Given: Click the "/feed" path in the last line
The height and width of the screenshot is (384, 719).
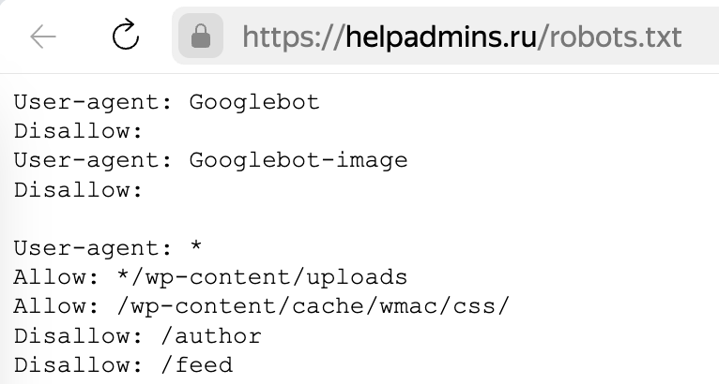Looking at the screenshot, I should tap(197, 365).
